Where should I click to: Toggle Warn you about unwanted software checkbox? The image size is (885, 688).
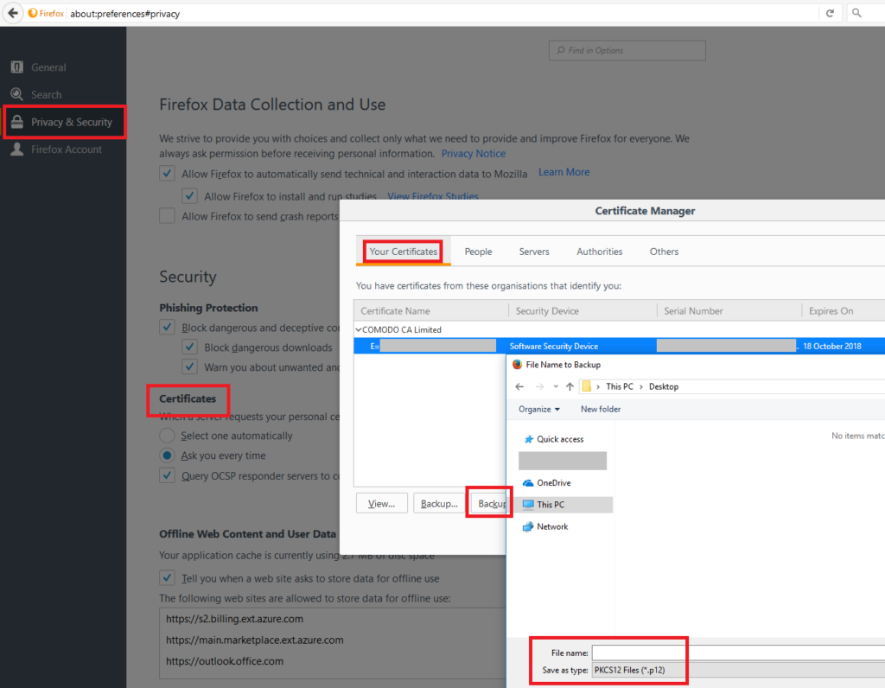189,366
